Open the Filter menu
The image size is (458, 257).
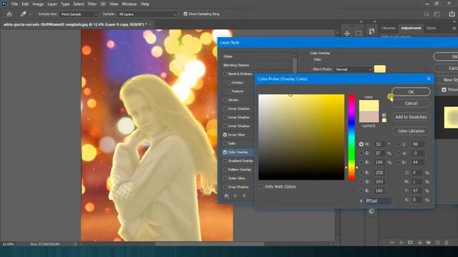pos(92,4)
